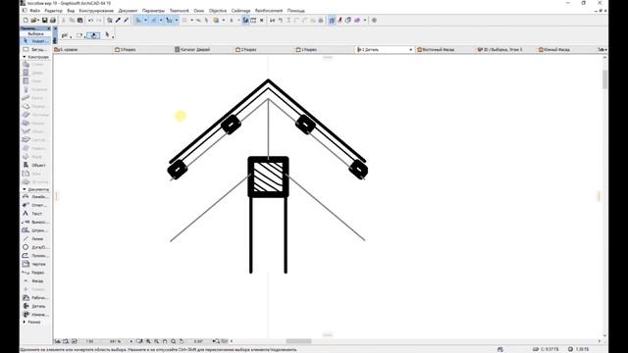The height and width of the screenshot is (353, 628).
Task: Open dropdown arrow on the active Деталь tab
Action: point(410,50)
